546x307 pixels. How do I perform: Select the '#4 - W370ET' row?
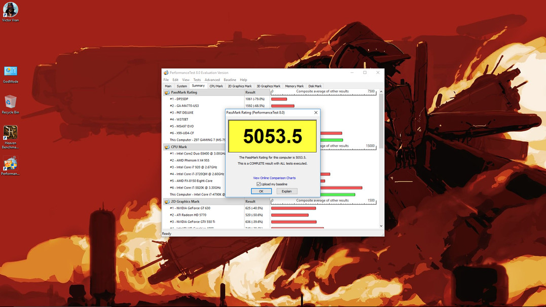pyautogui.click(x=194, y=120)
